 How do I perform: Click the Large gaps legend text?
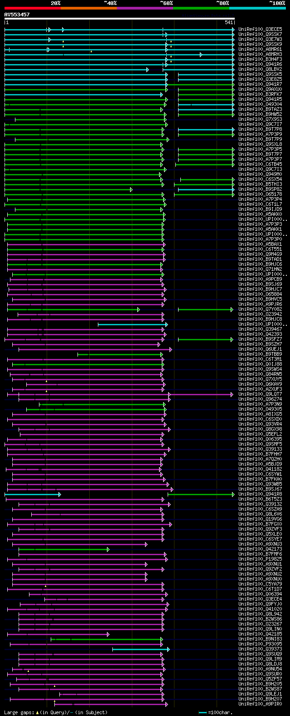(x=56, y=712)
